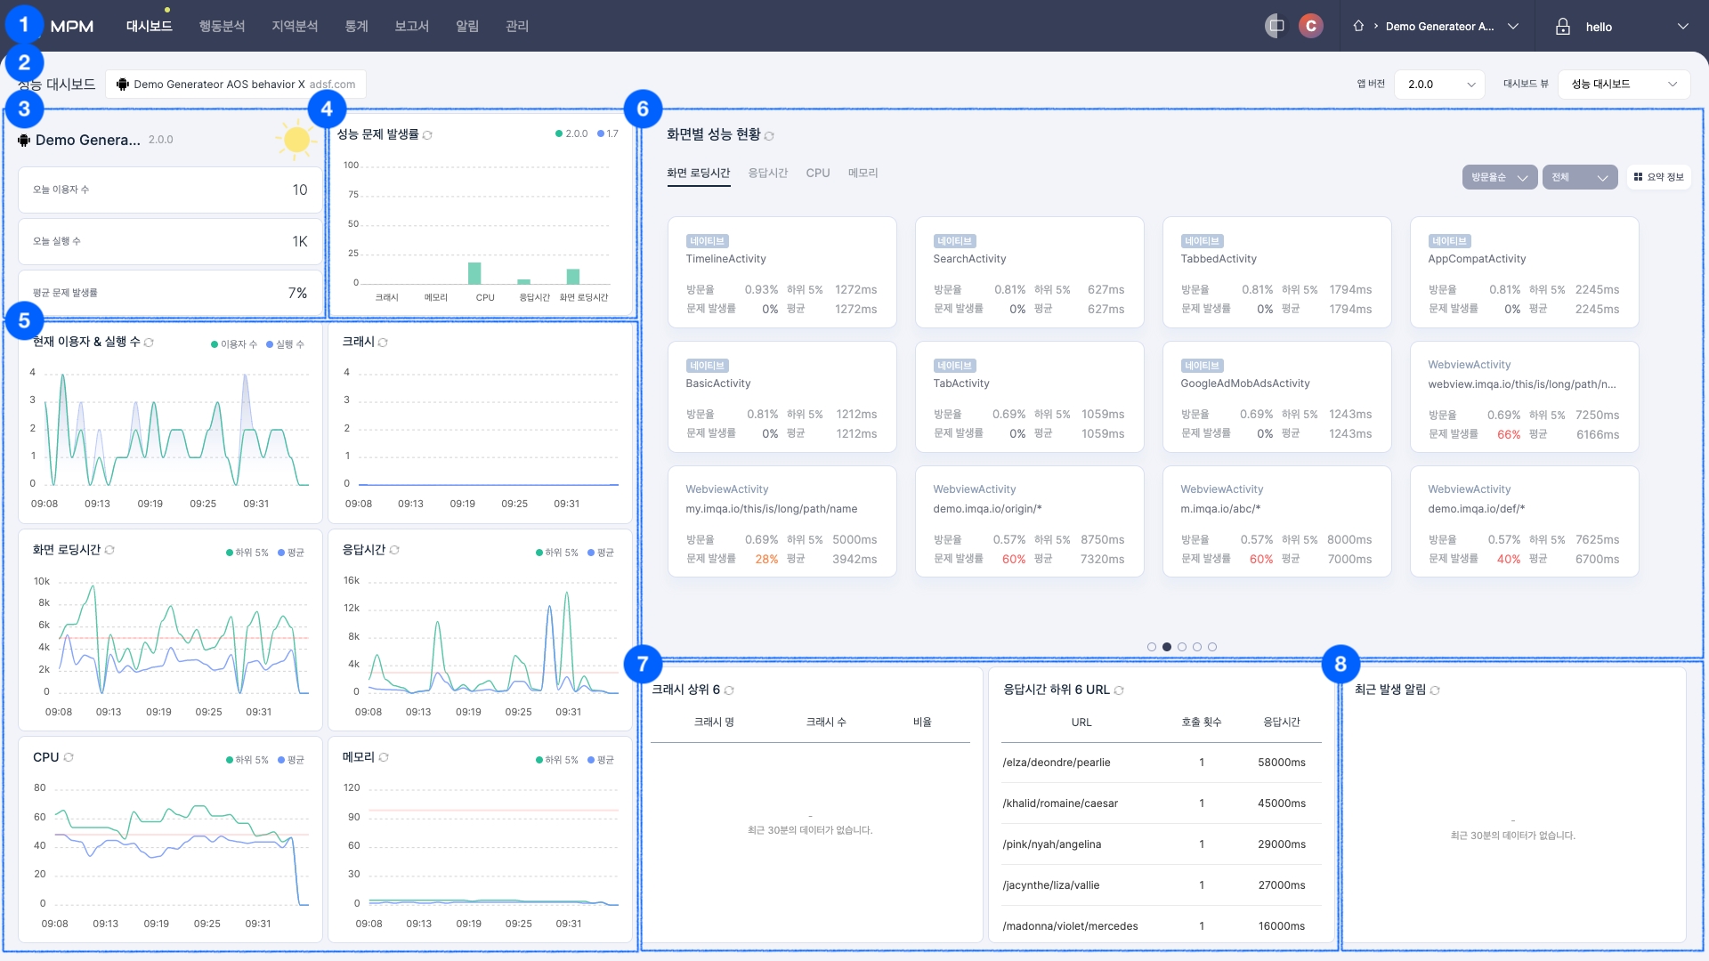Viewport: 1709px width, 961px height.
Task: Refresh the 크래시 상위 6 table
Action: click(729, 690)
